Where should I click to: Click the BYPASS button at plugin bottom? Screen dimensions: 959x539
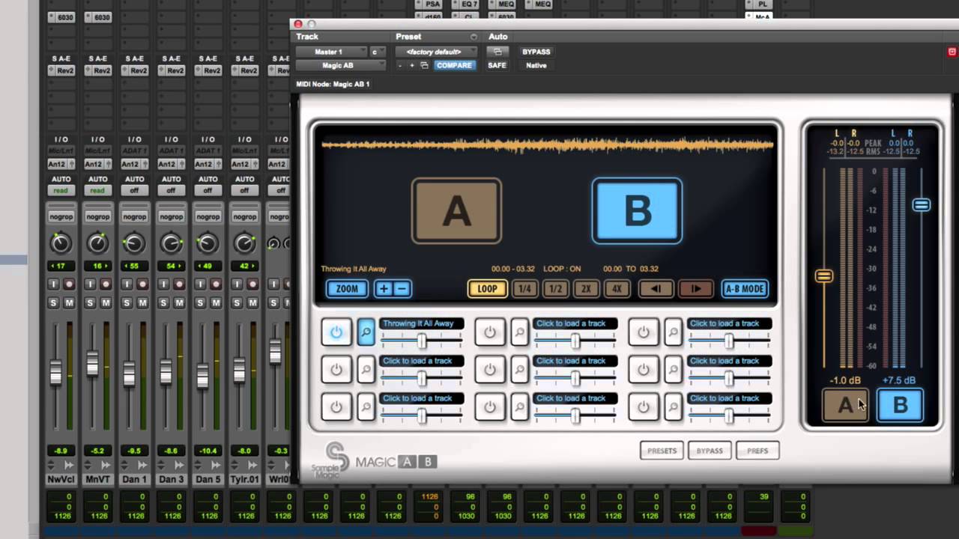pos(710,451)
